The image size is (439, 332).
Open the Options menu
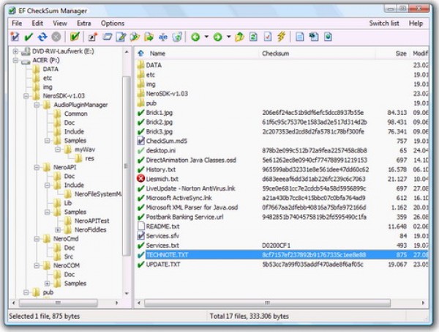(113, 23)
